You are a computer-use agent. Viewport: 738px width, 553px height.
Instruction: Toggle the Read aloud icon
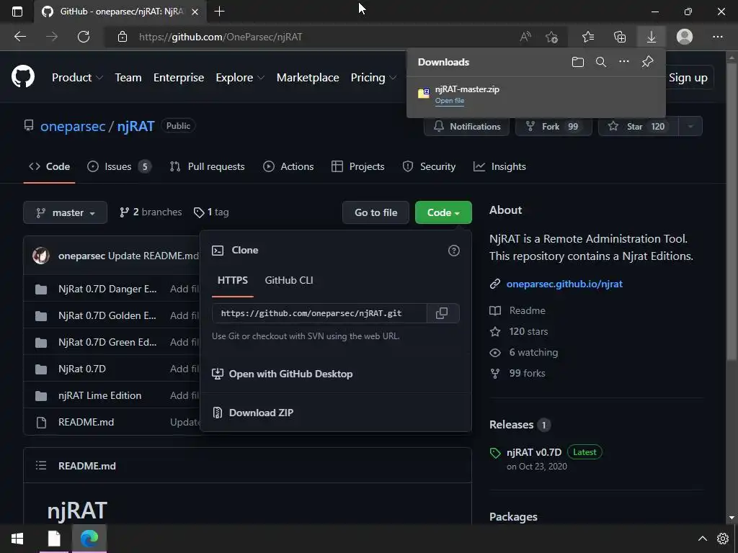pos(525,37)
